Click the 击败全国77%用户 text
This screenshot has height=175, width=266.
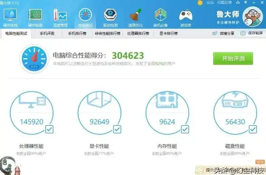[x=99, y=153]
